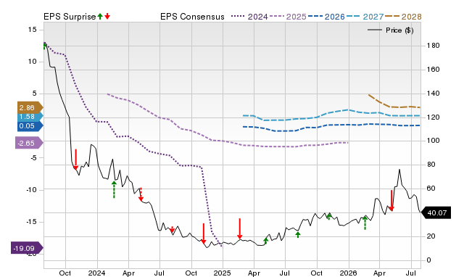Select the red surprise arrow in May 2026
Screen dimensions: 464x277
[391, 200]
